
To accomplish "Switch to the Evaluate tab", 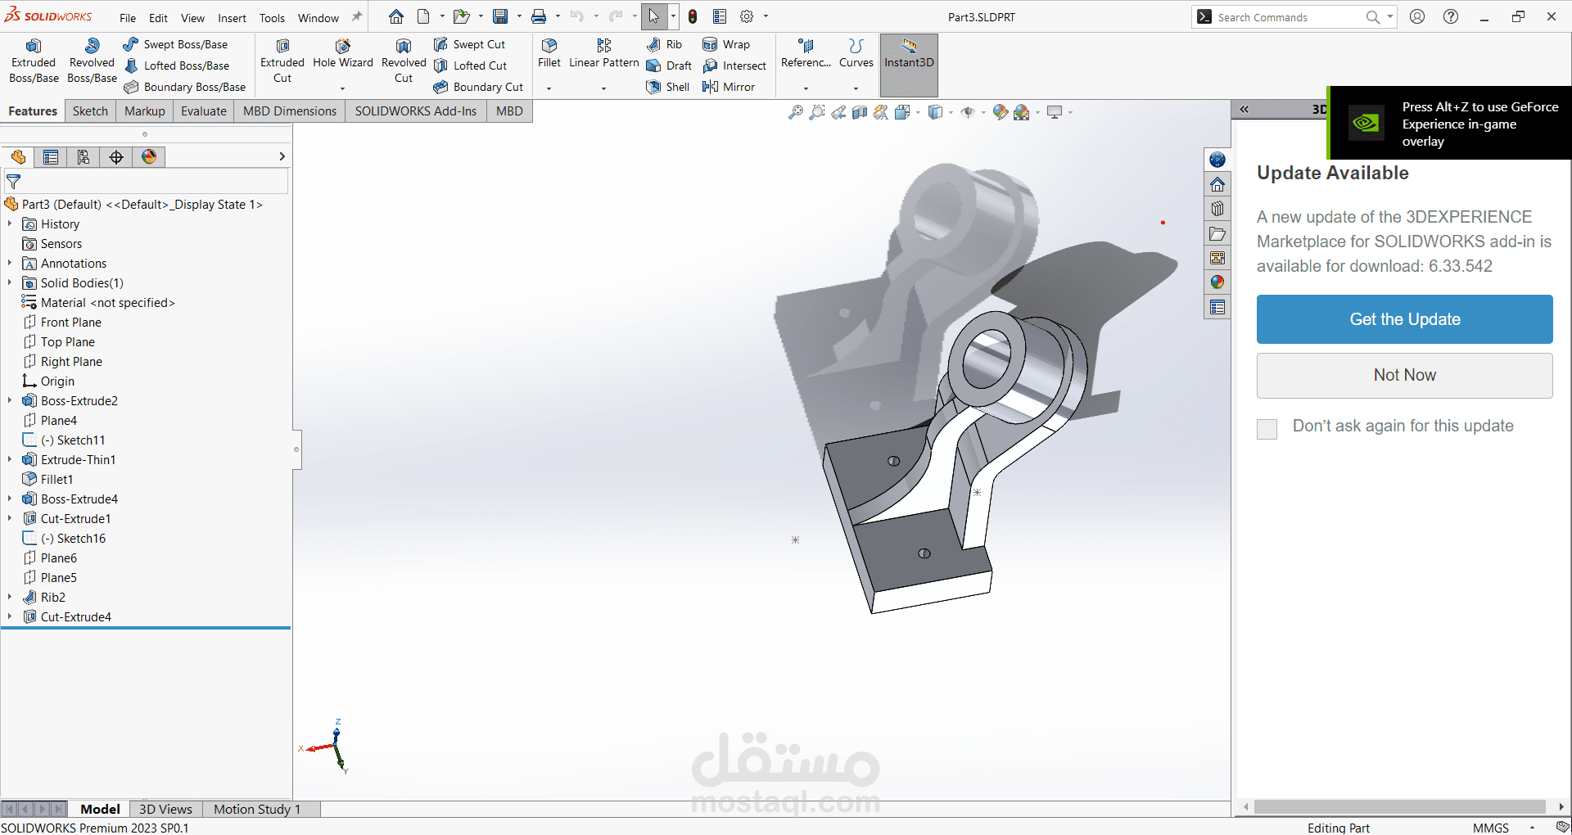I will 204,111.
